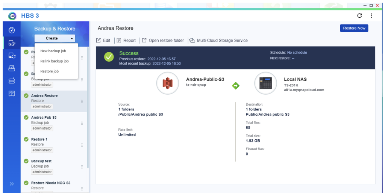Image resolution: width=385 pixels, height=195 pixels.
Task: Click the Schedule: No schedule text
Action: [288, 53]
